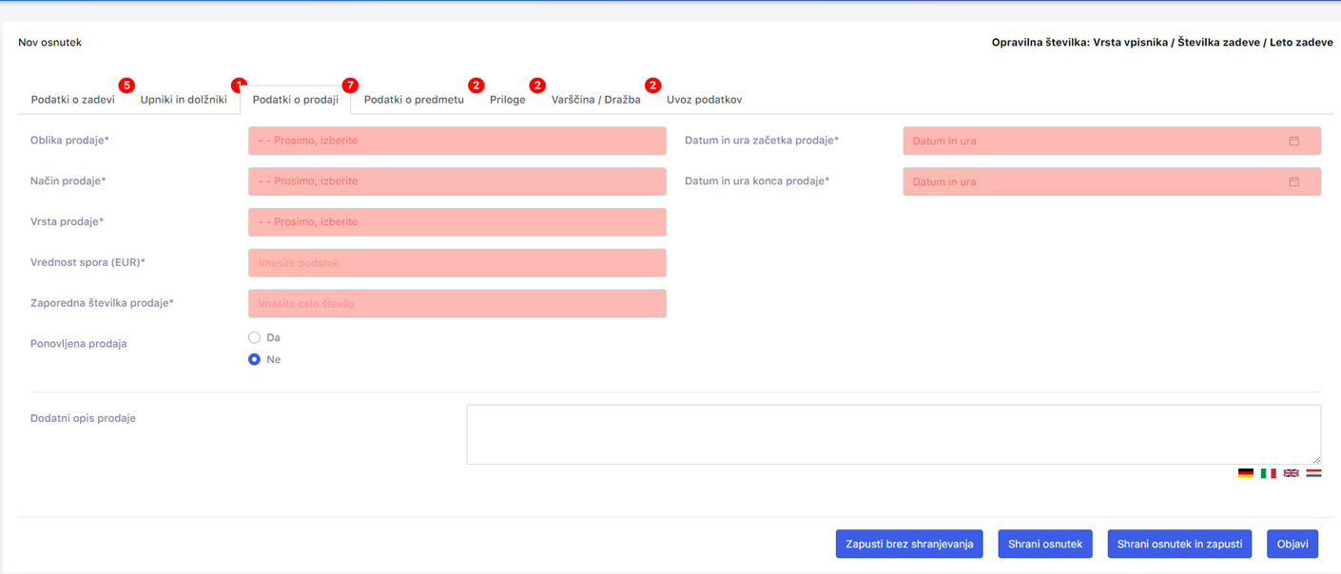Switch to the Podatki o zadevi tab
Image resolution: width=1341 pixels, height=574 pixels.
point(73,100)
